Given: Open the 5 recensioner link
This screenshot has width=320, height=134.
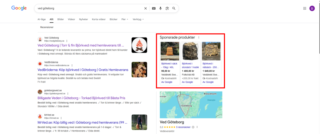Looking at the screenshot, I should coord(183,127).
